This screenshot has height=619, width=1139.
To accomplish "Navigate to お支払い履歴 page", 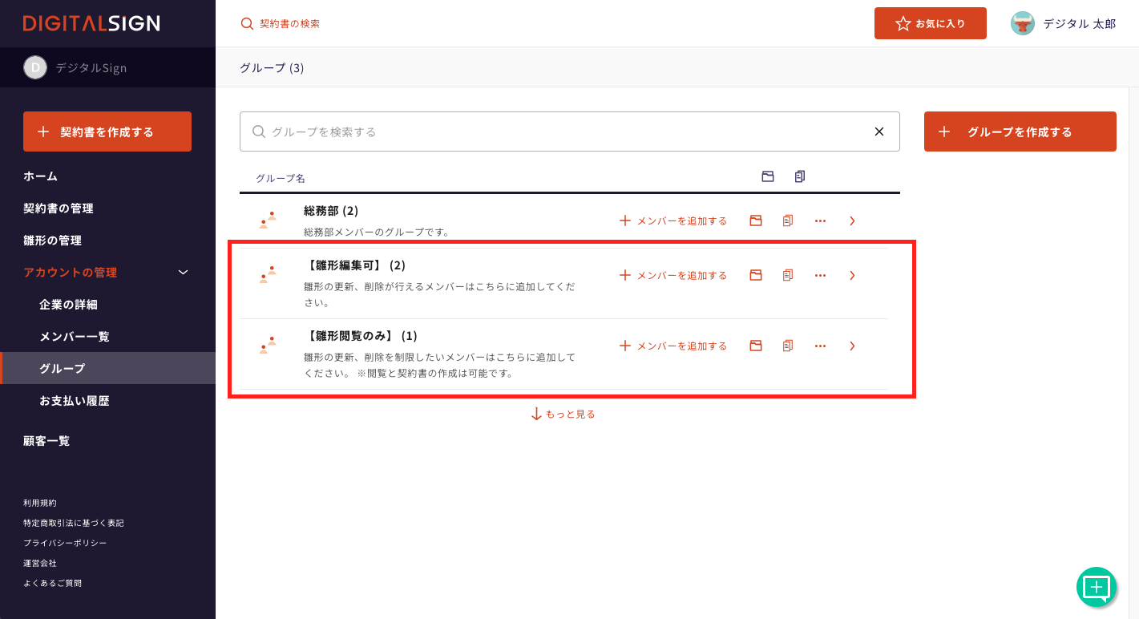I will 74,401.
